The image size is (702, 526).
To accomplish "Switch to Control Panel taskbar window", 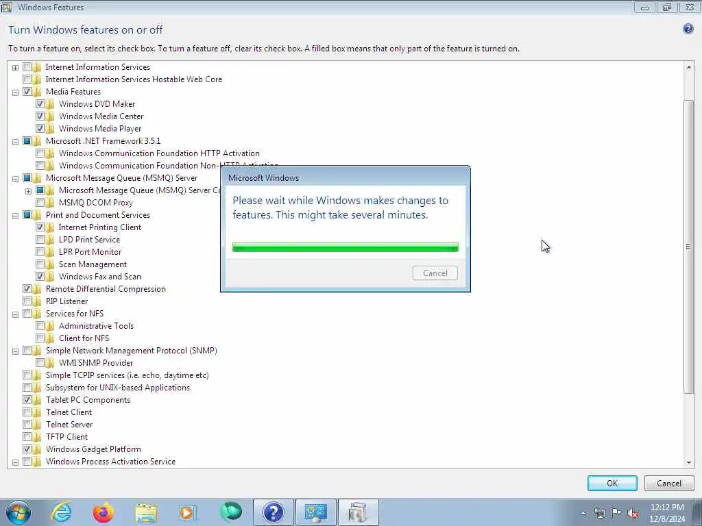I will (x=315, y=512).
